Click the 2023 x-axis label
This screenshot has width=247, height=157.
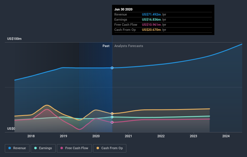pos(193,136)
